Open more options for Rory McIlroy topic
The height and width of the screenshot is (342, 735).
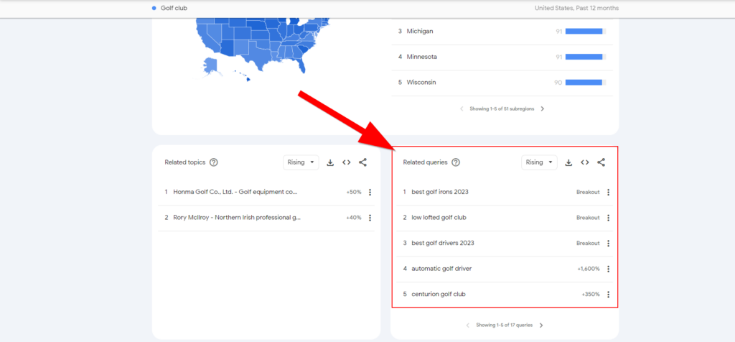(x=370, y=218)
